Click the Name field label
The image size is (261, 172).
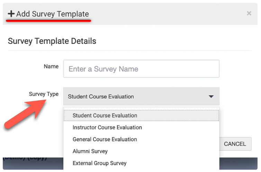tap(51, 66)
